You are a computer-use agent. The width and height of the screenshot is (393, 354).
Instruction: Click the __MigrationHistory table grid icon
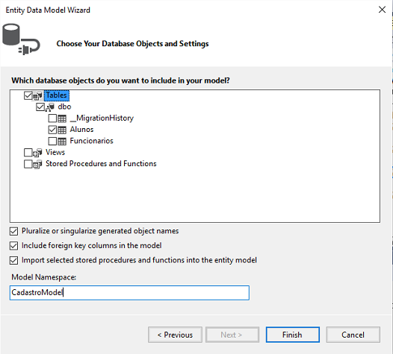pyautogui.click(x=62, y=118)
